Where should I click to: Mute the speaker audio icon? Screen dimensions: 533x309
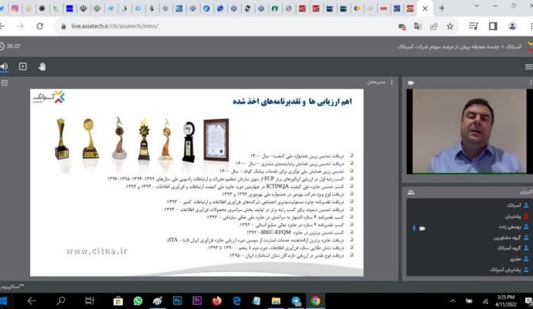[4, 66]
